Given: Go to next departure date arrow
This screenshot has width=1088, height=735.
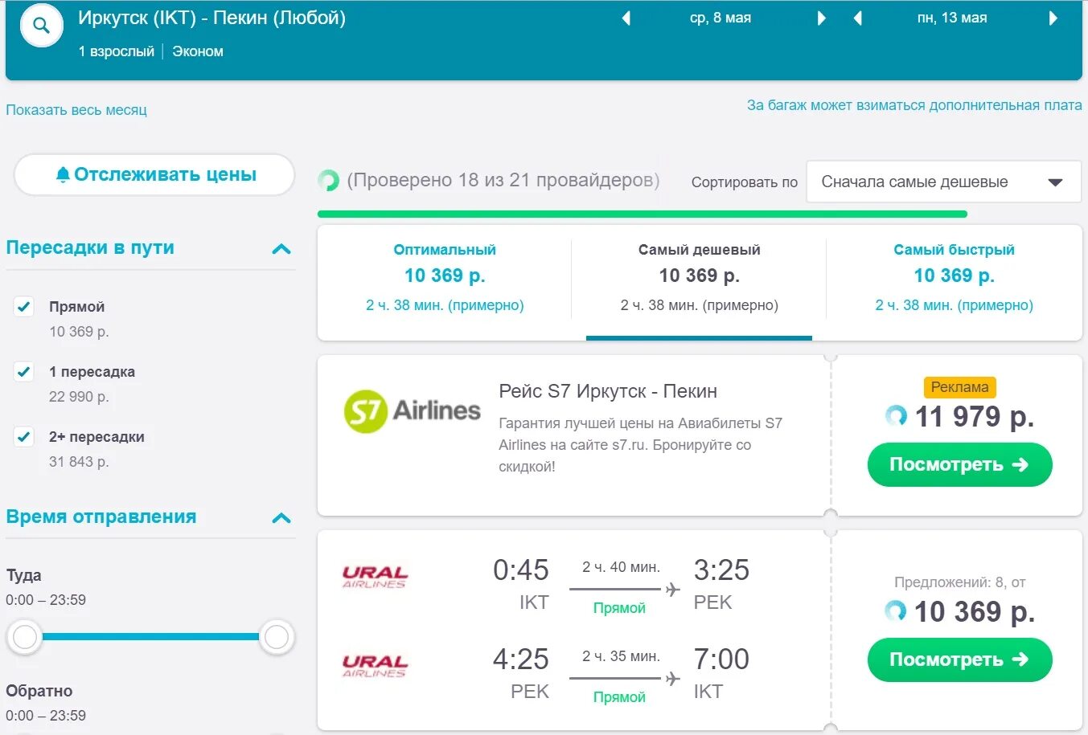Looking at the screenshot, I should click(x=821, y=18).
